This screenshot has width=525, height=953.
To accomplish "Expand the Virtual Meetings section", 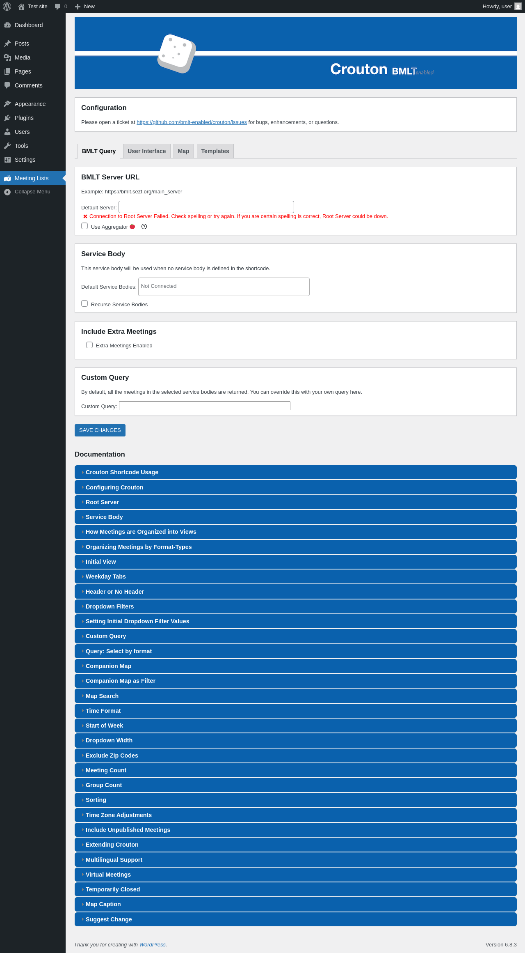I will (x=295, y=875).
